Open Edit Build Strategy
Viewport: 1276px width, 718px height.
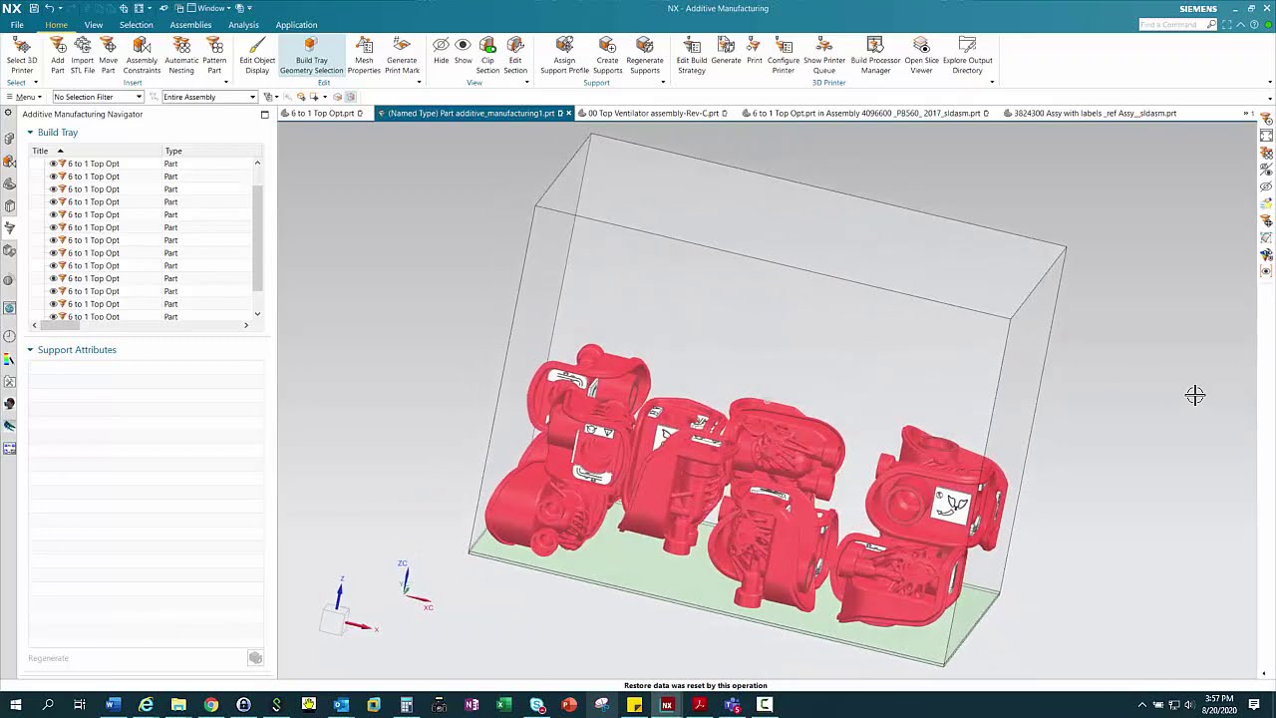[692, 55]
